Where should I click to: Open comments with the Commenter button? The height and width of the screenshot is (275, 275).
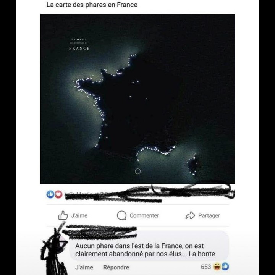(138, 215)
